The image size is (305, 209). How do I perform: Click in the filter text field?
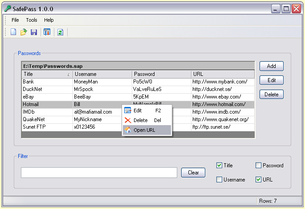pos(99,173)
